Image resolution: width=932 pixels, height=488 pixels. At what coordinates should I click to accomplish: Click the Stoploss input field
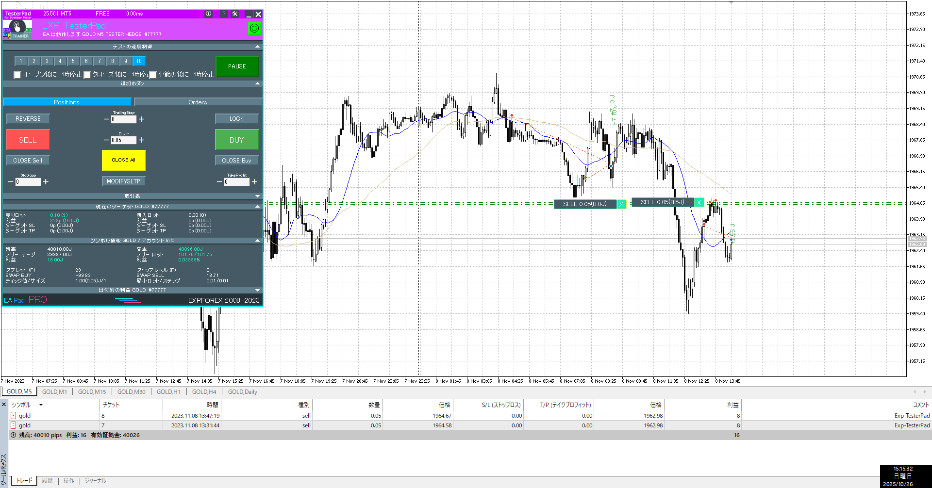tap(28, 182)
